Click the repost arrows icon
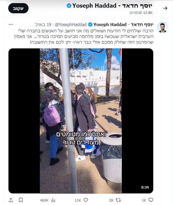The width and height of the screenshot is (173, 205). pos(118,200)
